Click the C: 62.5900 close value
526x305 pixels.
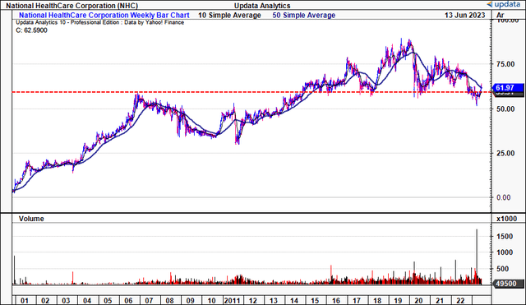(31, 30)
